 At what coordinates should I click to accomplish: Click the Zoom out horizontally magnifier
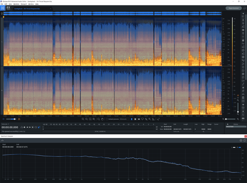coord(86,119)
